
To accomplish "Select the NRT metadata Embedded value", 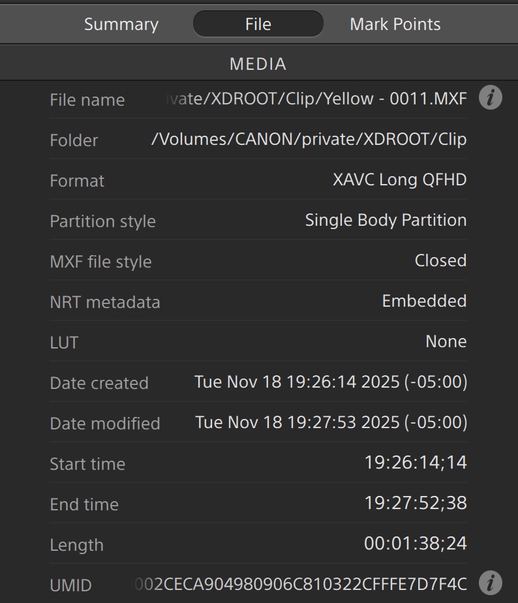I will coord(424,301).
